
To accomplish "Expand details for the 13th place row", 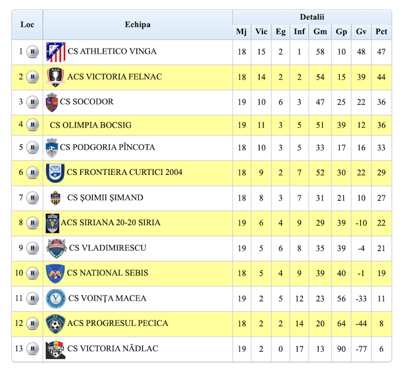I will point(33,349).
